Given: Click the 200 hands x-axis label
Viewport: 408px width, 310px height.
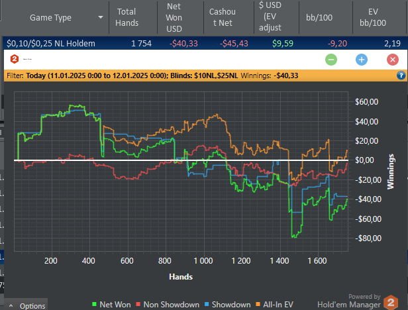Looking at the screenshot, I should point(51,260).
